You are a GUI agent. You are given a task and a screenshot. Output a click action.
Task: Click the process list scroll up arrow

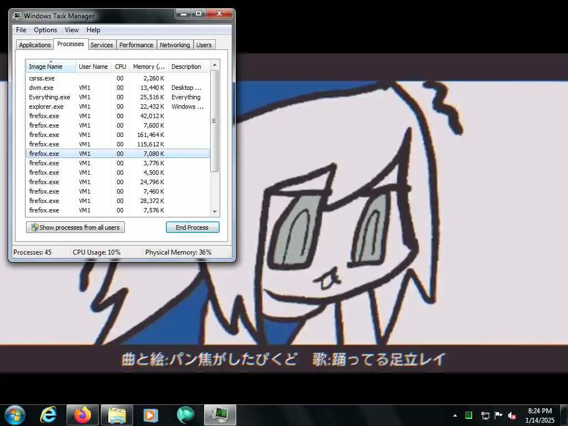pyautogui.click(x=215, y=65)
